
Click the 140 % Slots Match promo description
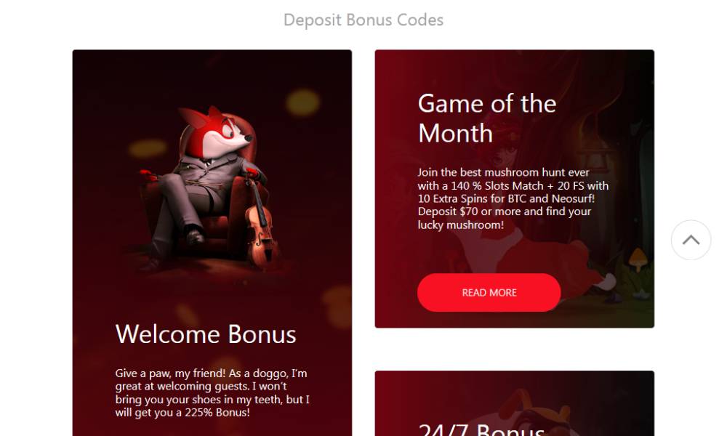coord(513,198)
